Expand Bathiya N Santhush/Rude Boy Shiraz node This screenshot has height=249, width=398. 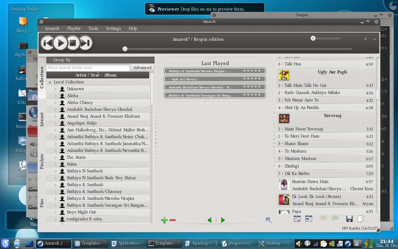click(56, 178)
